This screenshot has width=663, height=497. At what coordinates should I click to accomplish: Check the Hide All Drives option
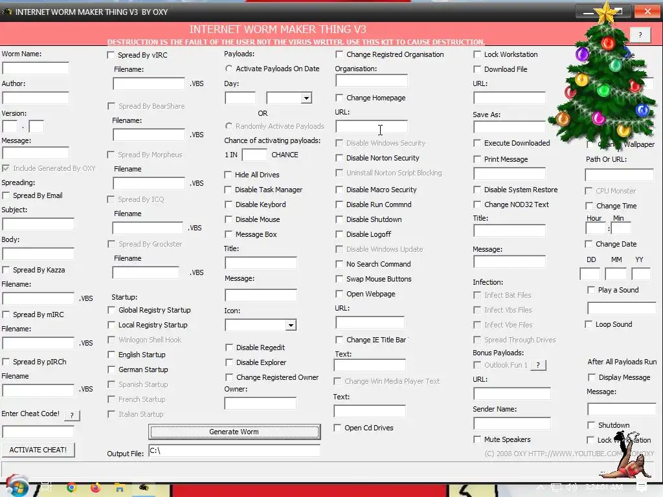228,175
